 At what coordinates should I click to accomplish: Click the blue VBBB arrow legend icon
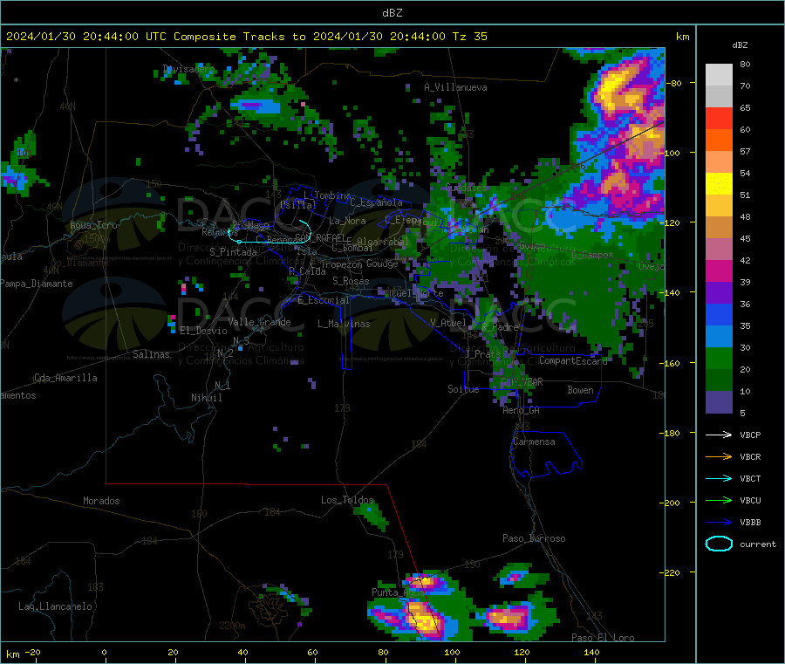[719, 522]
